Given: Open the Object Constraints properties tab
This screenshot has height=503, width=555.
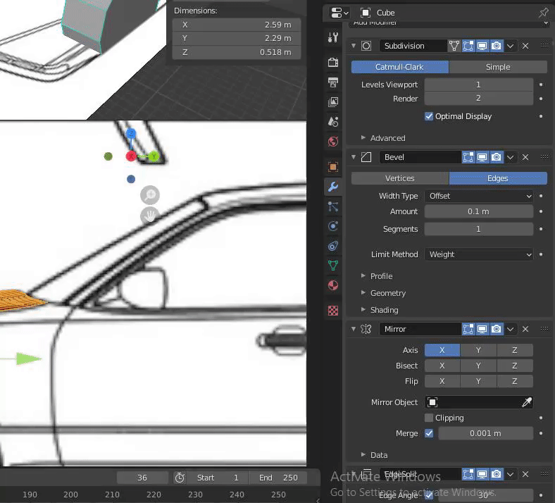Looking at the screenshot, I should point(332,246).
